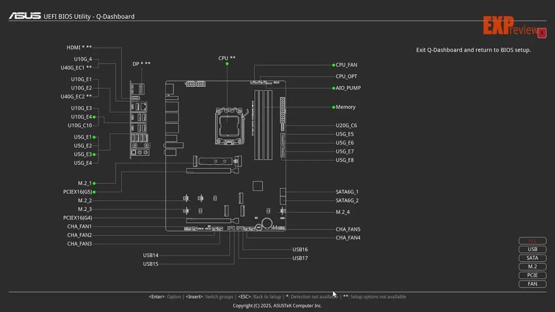Select USB15 header label

(x=151, y=264)
